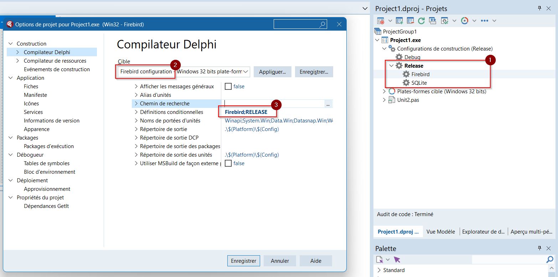
Task: Toggle Utiliser MSBuild de façon externe checkbox
Action: tap(228, 163)
